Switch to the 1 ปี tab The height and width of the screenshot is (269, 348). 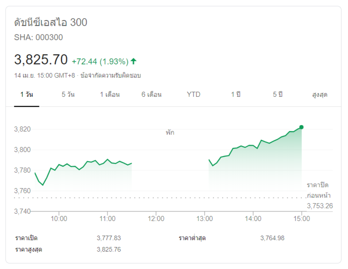[x=236, y=95]
